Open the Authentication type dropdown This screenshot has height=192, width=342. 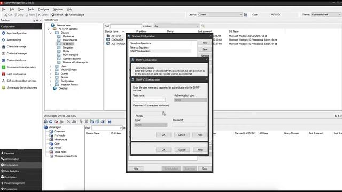[x=190, y=100]
